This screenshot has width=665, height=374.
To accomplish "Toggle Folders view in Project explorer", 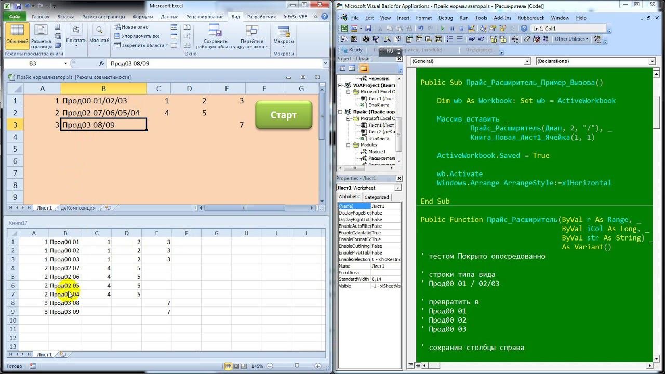I will pyautogui.click(x=364, y=68).
